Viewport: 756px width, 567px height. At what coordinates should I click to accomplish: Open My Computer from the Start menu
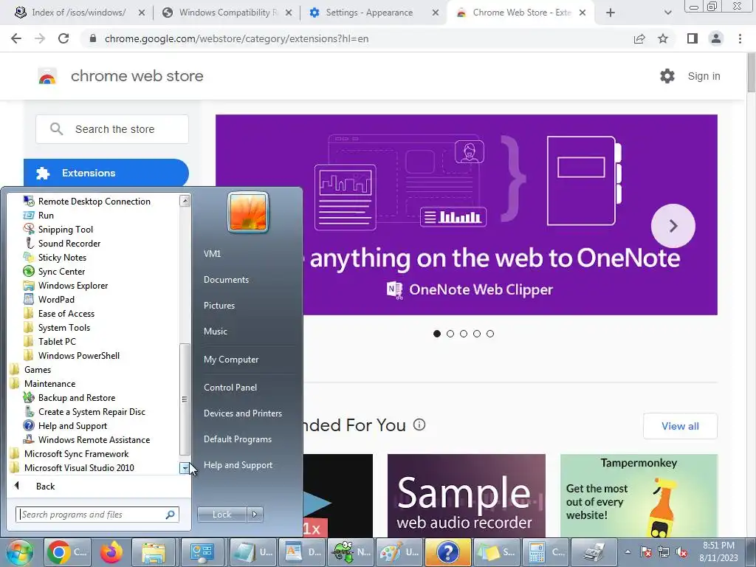coord(231,360)
